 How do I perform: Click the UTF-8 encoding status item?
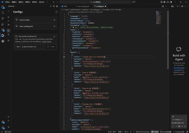[126, 132]
